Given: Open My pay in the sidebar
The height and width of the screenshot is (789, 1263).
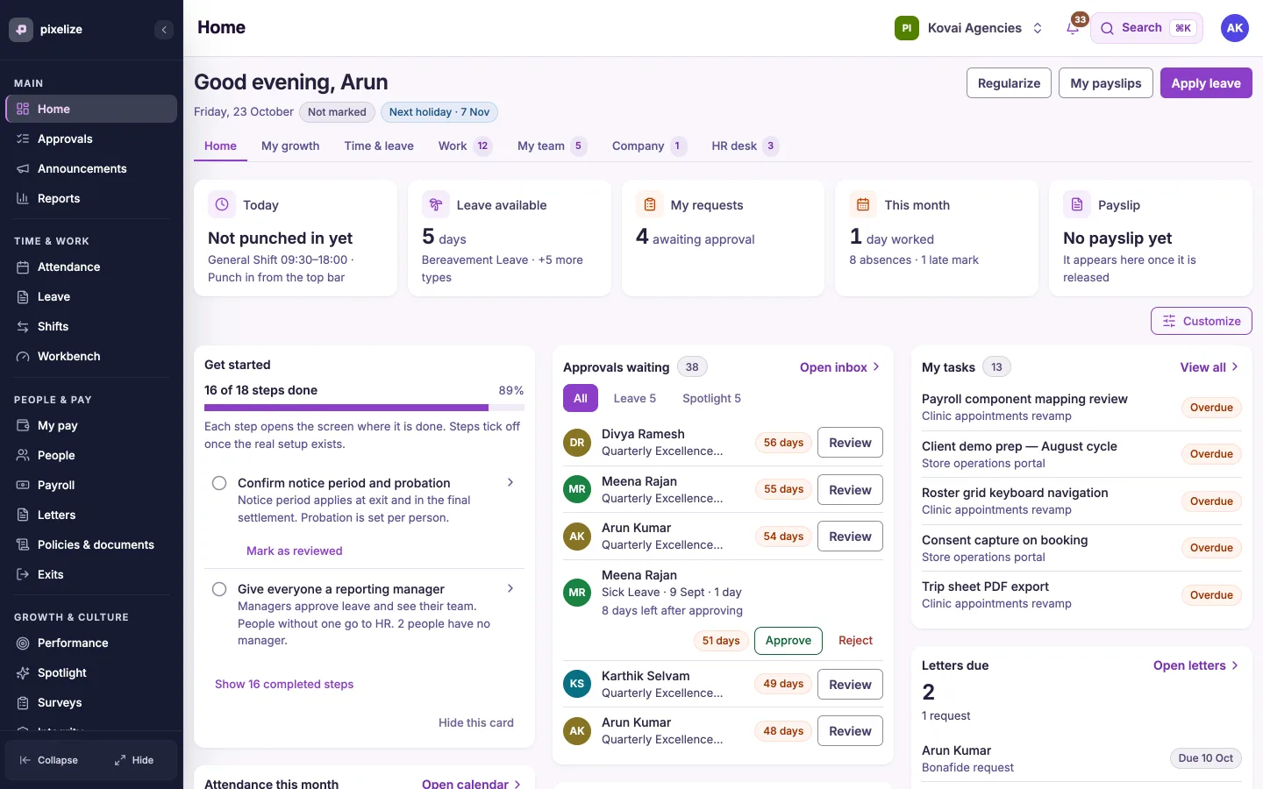Looking at the screenshot, I should coord(91,425).
